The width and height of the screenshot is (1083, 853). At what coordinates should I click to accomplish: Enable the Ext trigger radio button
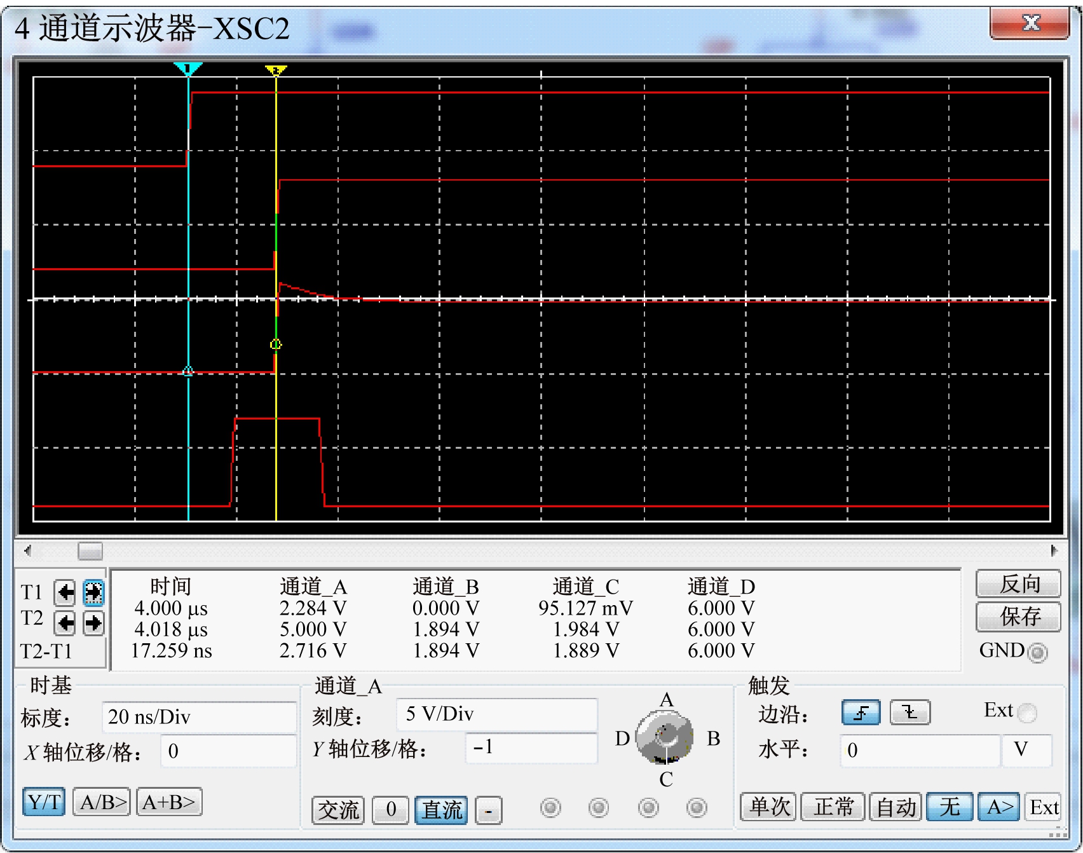pyautogui.click(x=1026, y=713)
